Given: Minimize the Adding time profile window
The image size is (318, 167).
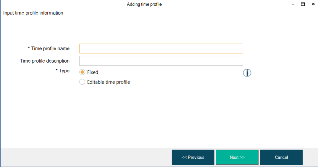Looking at the screenshot, I should 293,4.
